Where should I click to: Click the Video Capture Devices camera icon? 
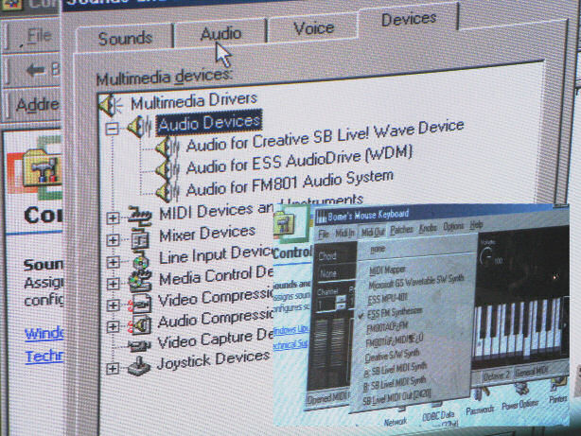pos(139,342)
